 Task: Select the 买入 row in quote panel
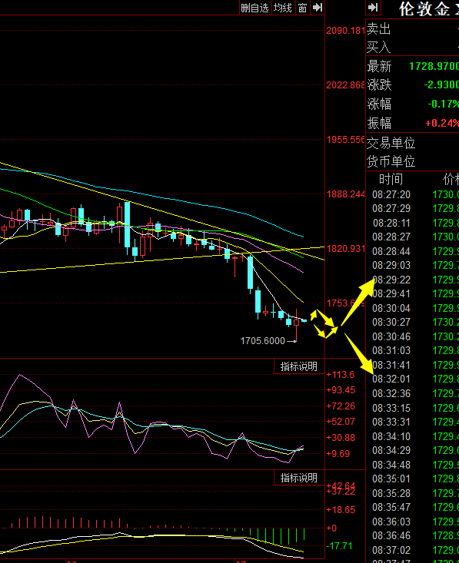(412, 47)
